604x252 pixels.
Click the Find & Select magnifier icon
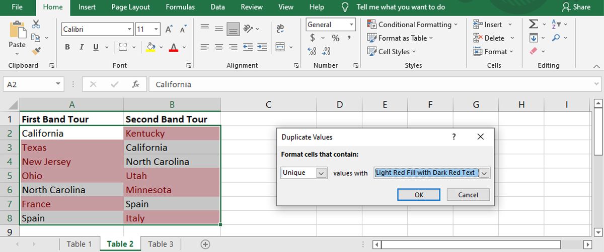click(x=556, y=38)
